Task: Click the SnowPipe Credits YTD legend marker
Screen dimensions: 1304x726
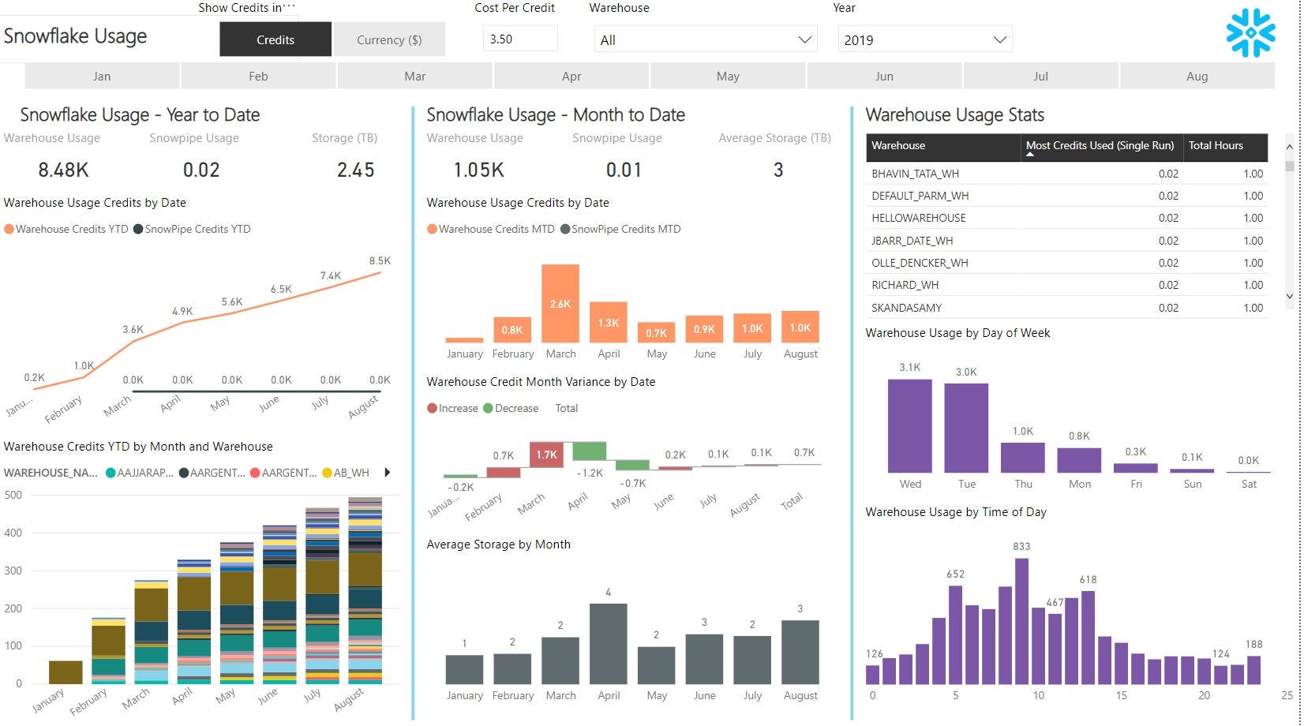Action: click(138, 229)
